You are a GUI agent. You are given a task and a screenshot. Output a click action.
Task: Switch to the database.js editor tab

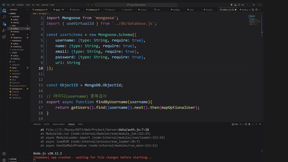(93, 10)
